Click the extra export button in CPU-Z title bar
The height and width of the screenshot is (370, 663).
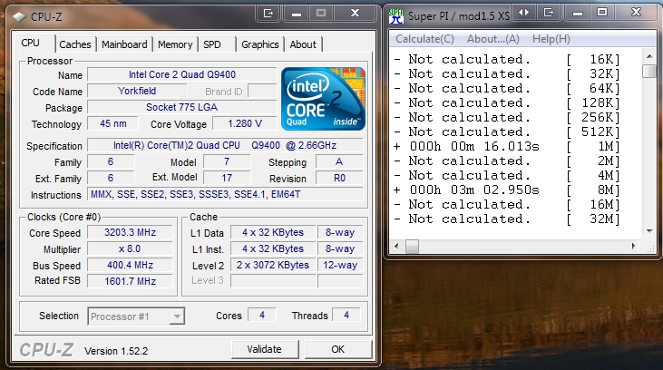pyautogui.click(x=268, y=14)
